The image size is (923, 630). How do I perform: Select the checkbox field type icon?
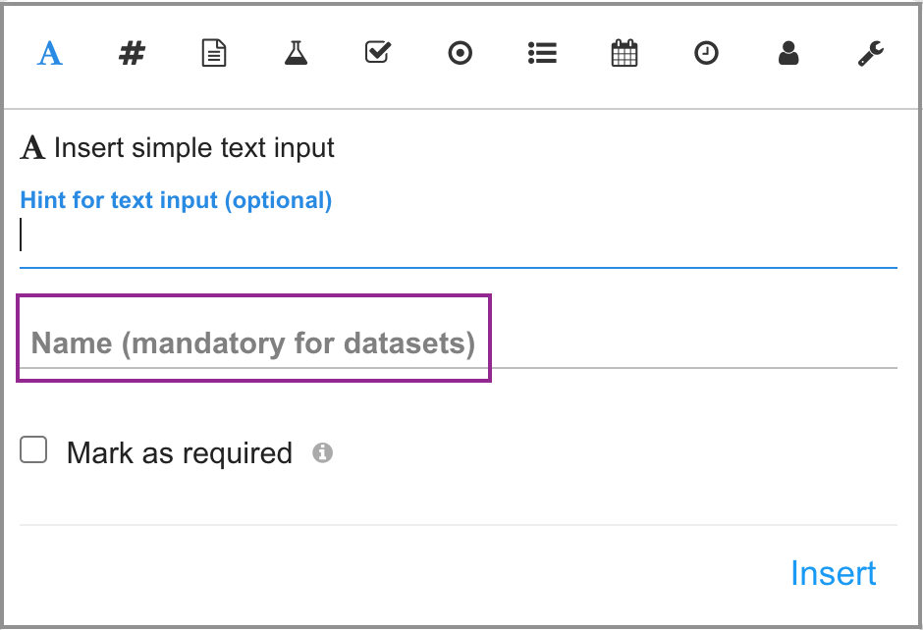point(378,52)
